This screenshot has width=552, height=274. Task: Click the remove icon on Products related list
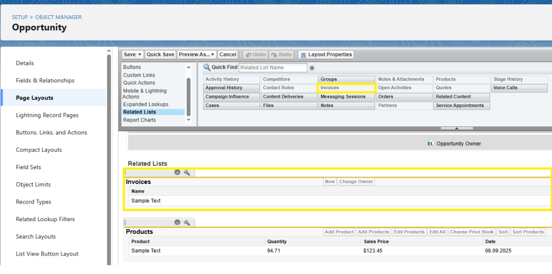tap(177, 223)
